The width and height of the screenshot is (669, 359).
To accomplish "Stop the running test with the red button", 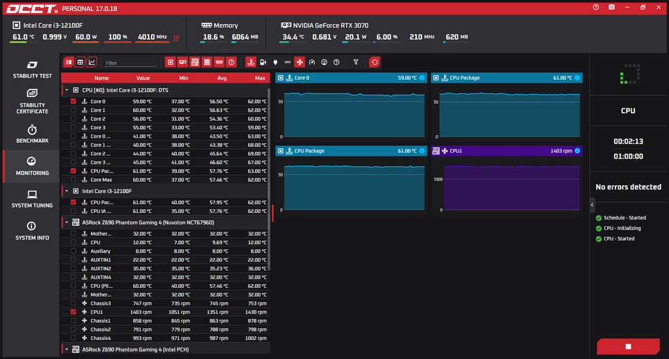I will tap(628, 346).
